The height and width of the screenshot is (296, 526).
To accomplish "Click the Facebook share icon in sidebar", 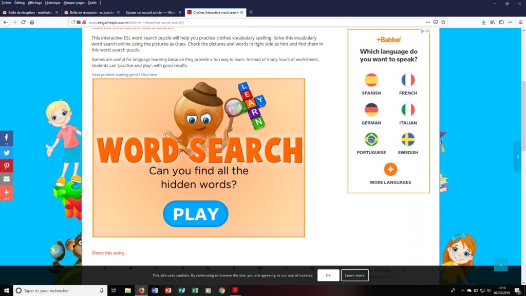I will [7, 138].
